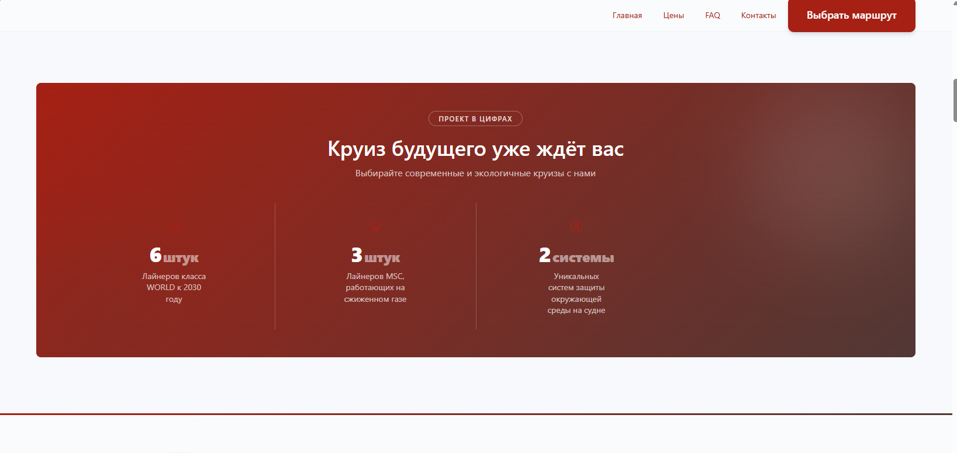Click the subtitle about экологичные круизы
957x453 pixels.
click(x=475, y=173)
